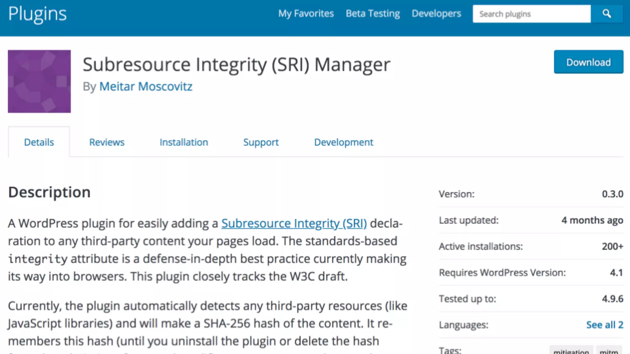The width and height of the screenshot is (630, 354).
Task: Follow the Subresource Integrity (SRI) link
Action: tap(294, 223)
